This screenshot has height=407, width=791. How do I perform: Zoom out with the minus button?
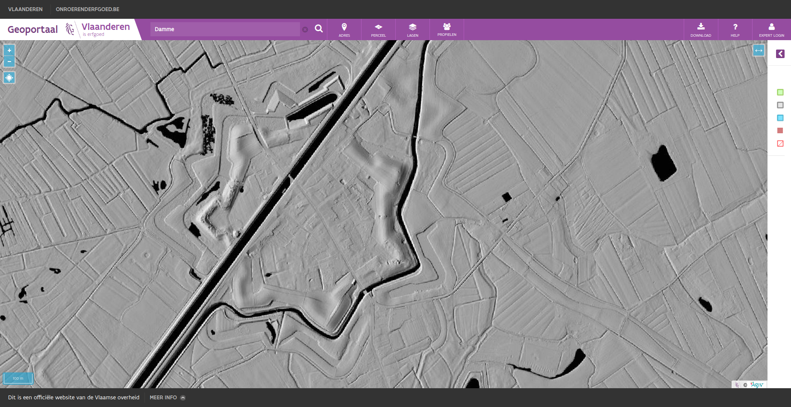tap(9, 62)
